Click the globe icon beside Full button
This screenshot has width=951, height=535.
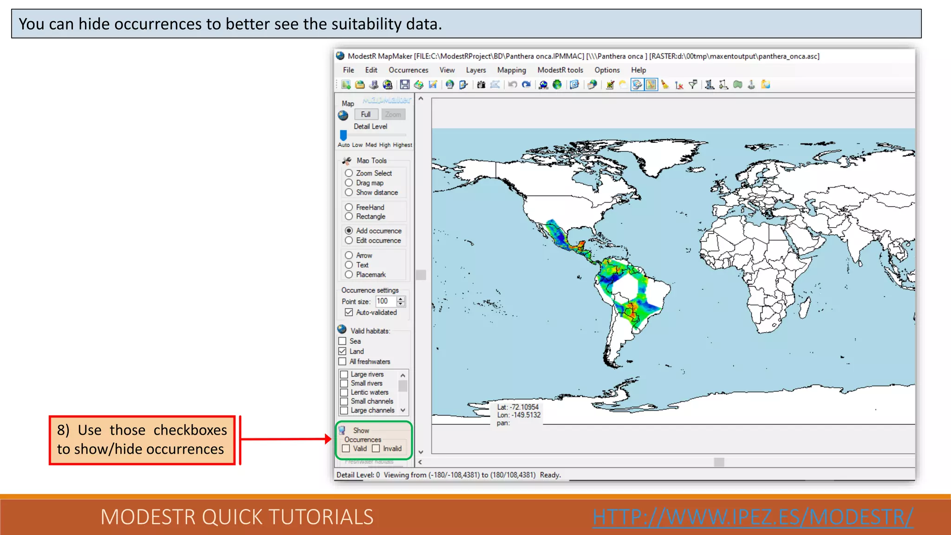point(343,115)
